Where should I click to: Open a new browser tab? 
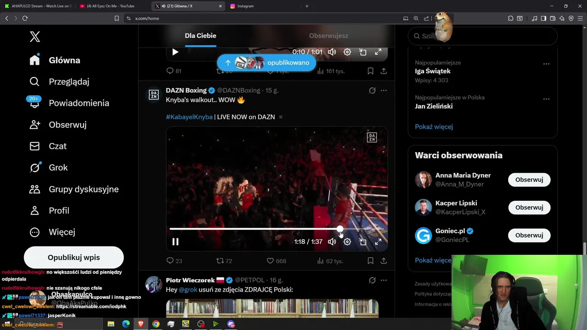click(x=307, y=6)
